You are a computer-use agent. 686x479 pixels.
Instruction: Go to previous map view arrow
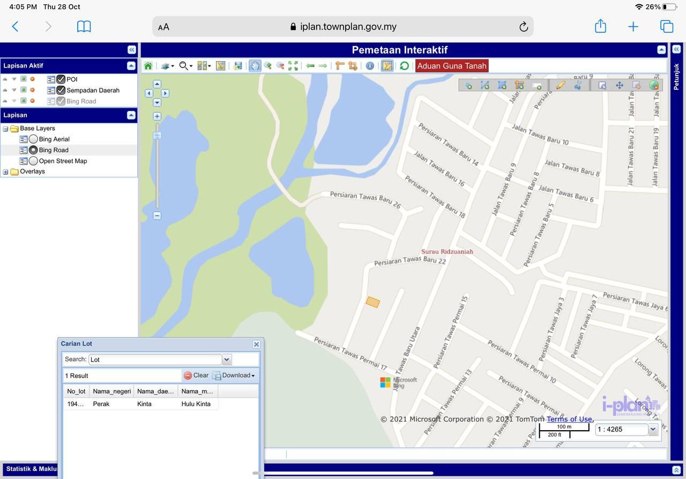310,66
